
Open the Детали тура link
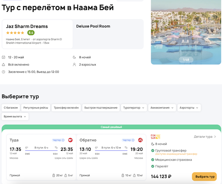point(205,137)
